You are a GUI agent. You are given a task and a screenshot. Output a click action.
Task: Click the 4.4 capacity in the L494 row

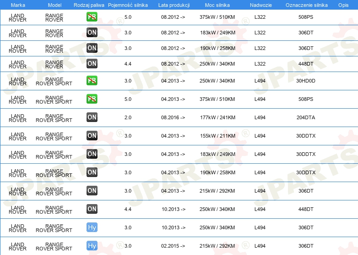coord(128,209)
